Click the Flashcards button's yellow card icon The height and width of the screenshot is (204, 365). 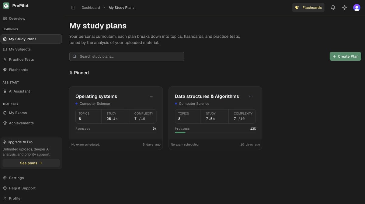297,8
